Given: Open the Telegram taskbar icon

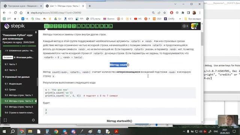Looking at the screenshot, I should coord(64,132).
